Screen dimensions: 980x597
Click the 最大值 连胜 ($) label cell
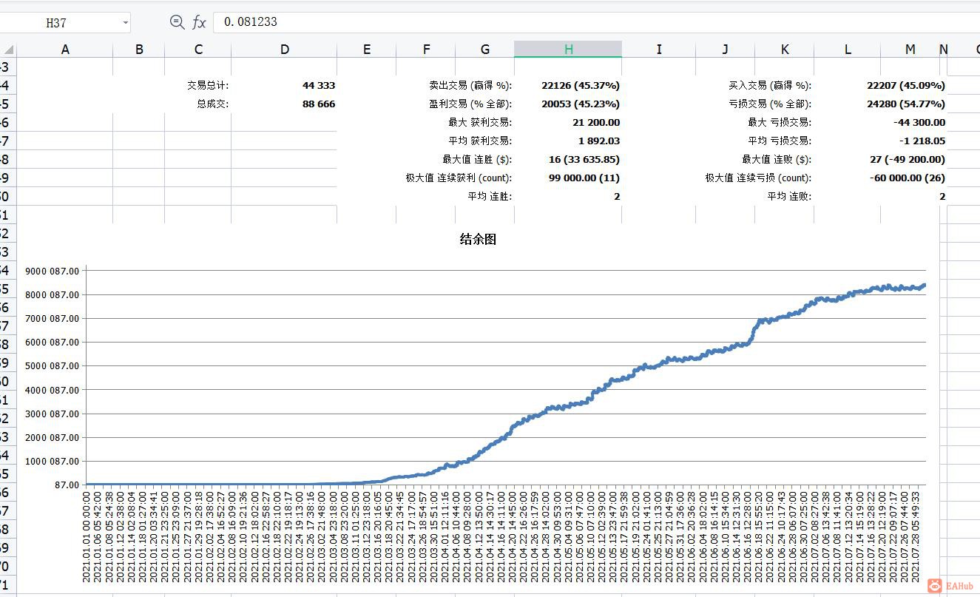coord(477,159)
